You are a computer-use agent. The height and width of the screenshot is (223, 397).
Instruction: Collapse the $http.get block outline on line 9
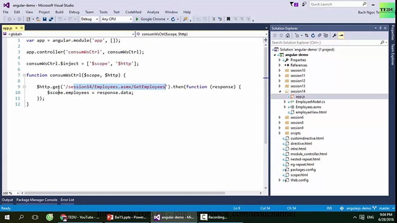(x=24, y=87)
